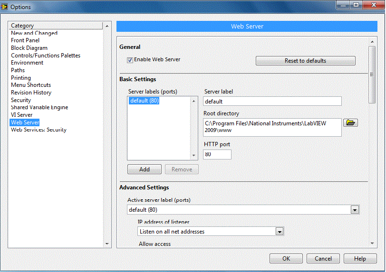Image resolution: width=386 pixels, height=272 pixels.
Task: Select VI Server category
Action: click(x=22, y=115)
